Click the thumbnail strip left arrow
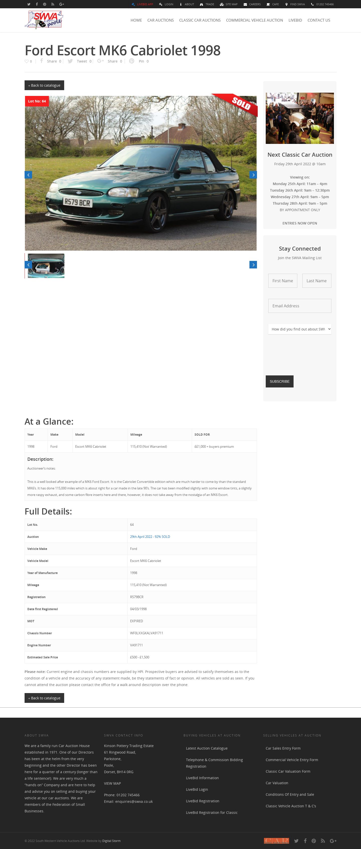The width and height of the screenshot is (361, 849). [x=28, y=265]
